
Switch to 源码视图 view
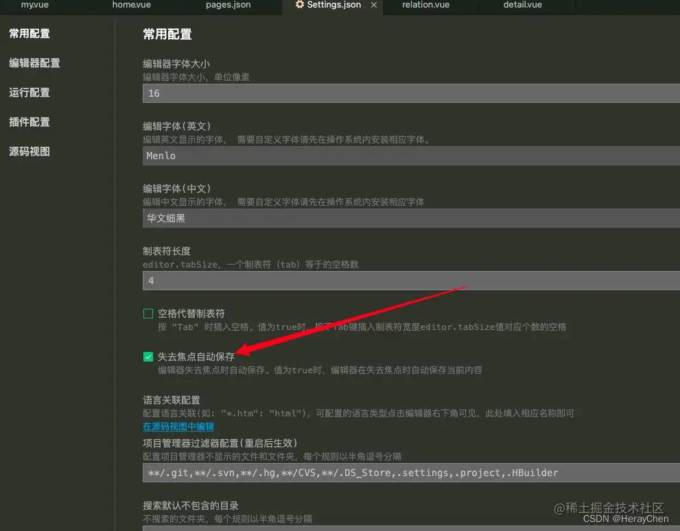29,151
